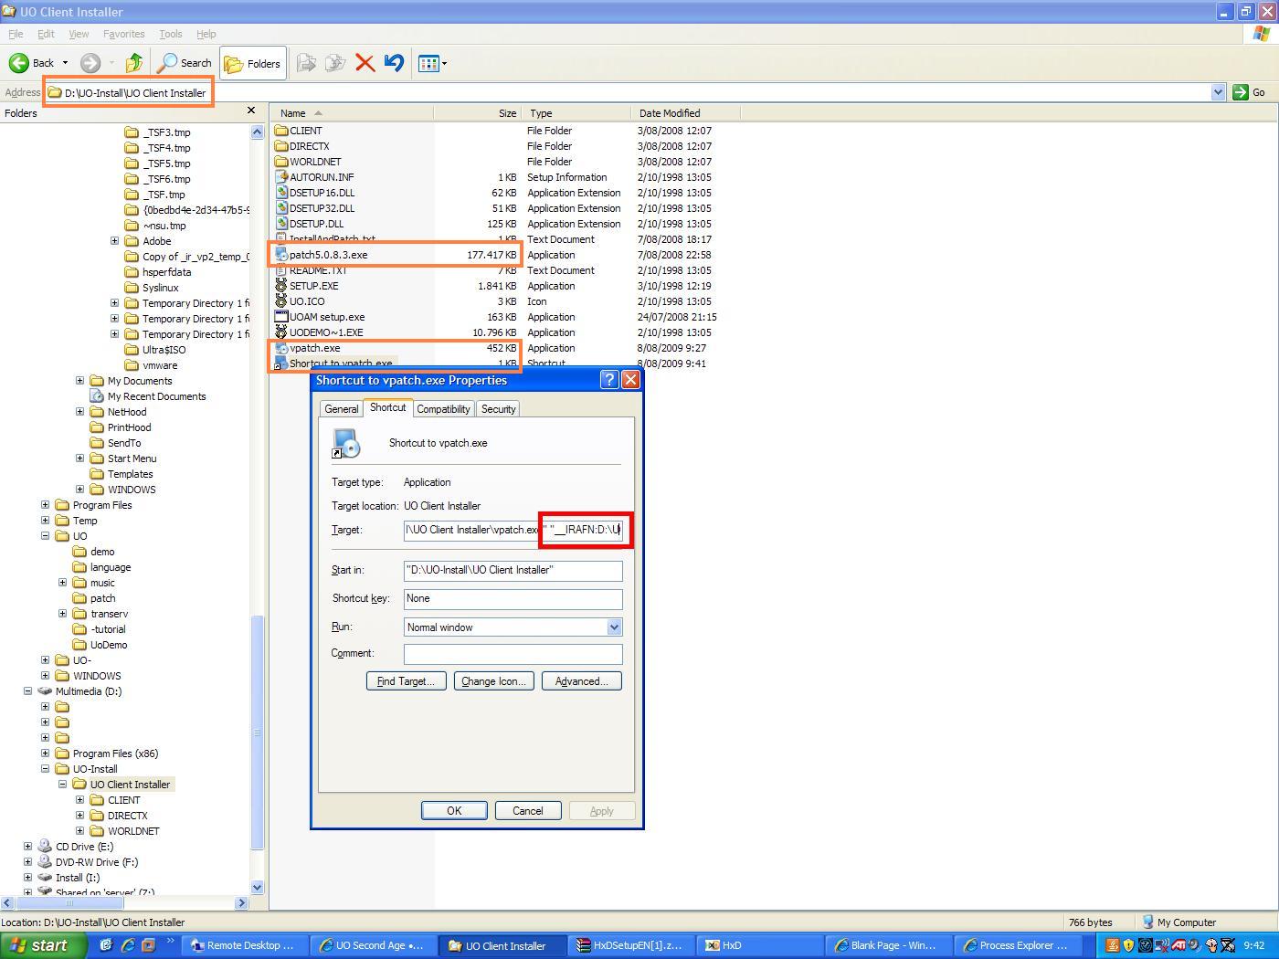
Task: Click the dialog's question mark help icon
Action: tap(609, 380)
